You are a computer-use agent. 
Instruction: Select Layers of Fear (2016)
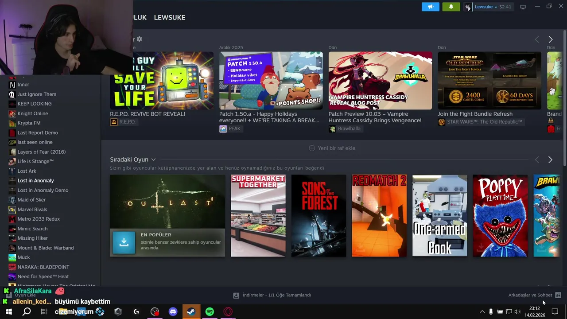(42, 152)
